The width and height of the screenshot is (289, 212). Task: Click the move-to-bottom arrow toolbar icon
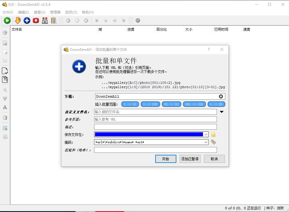click(124, 21)
